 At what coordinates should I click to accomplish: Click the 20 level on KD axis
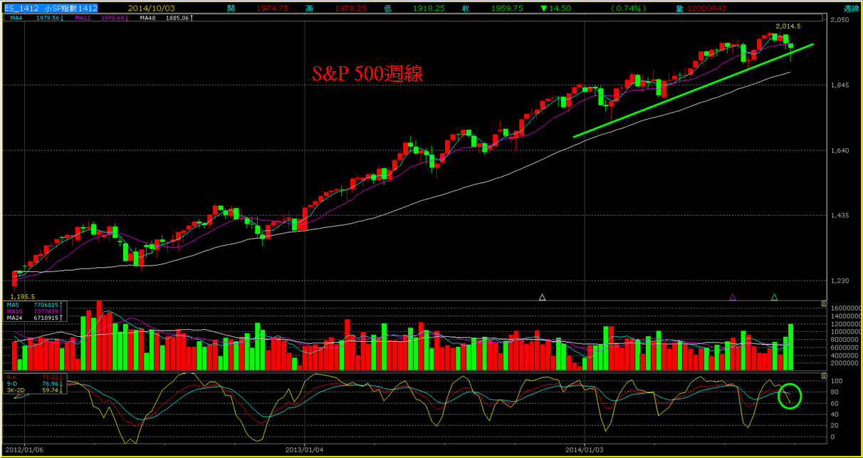[835, 425]
